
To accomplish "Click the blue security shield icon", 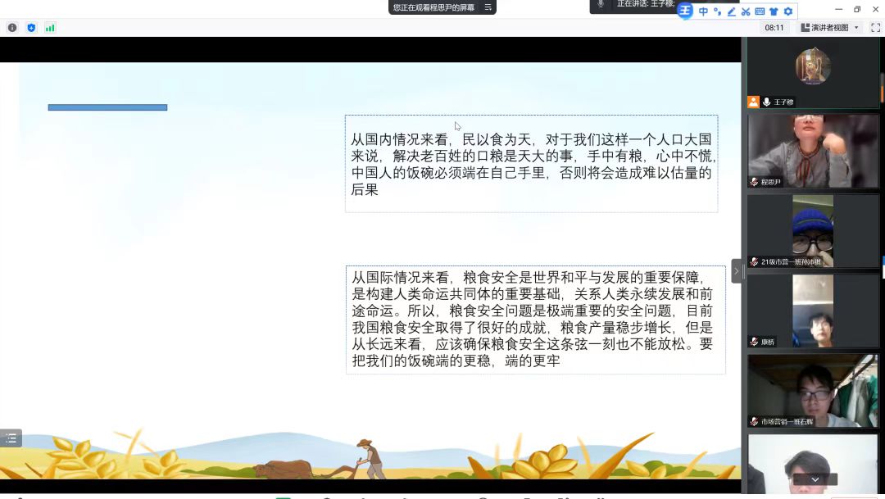I will click(31, 27).
